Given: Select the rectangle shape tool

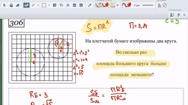Looking at the screenshot, I should (x=44, y=5).
